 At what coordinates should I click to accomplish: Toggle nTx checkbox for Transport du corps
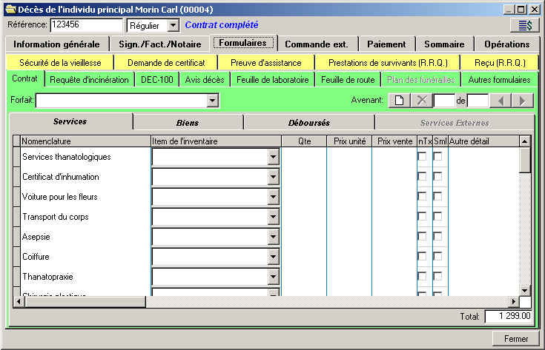[x=422, y=217]
